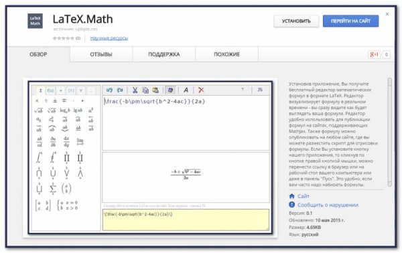Insert the coproduct symbol

coord(80,157)
